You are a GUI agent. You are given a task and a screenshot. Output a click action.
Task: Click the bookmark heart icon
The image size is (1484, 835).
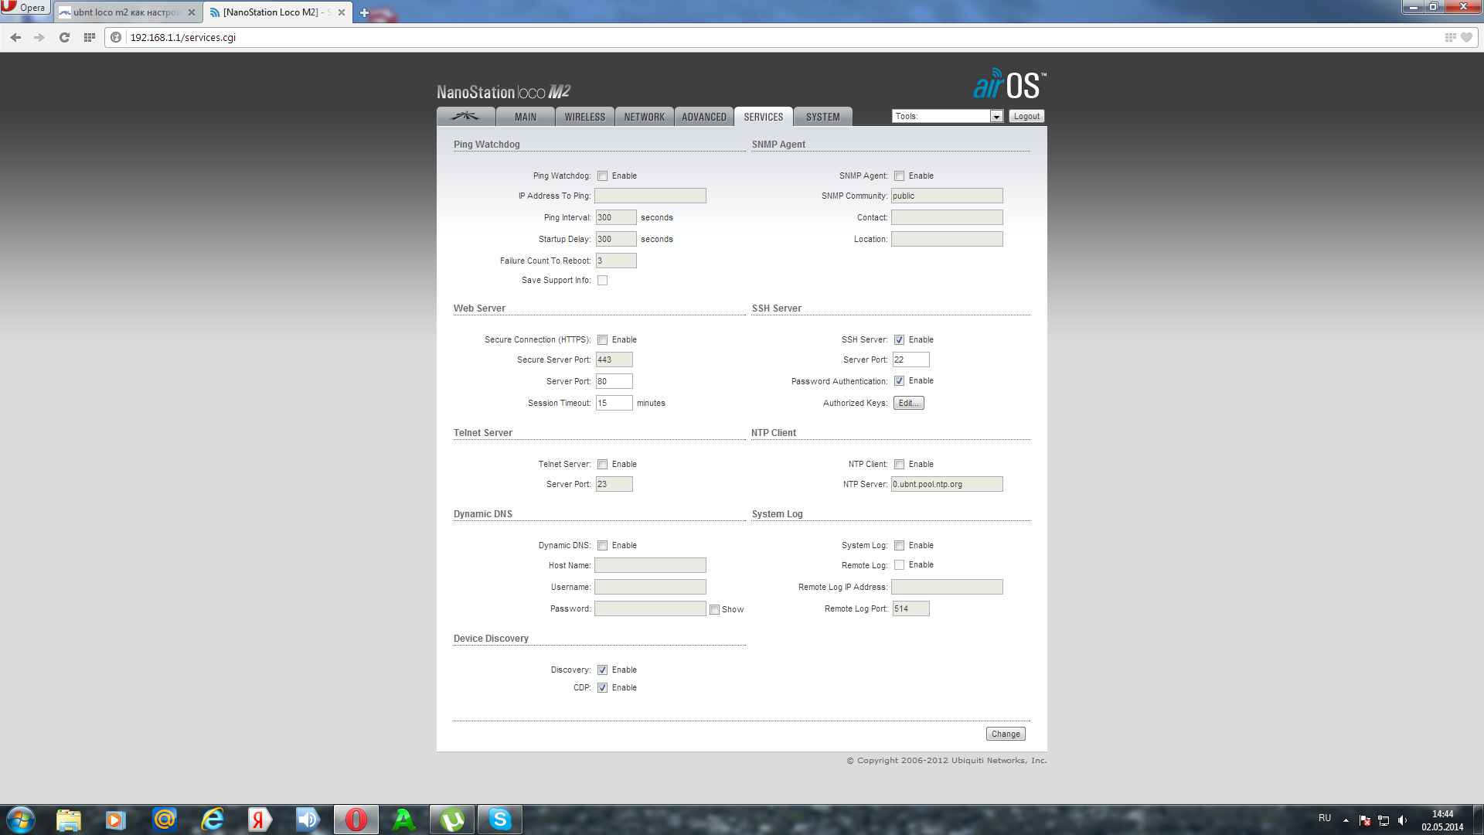(x=1466, y=37)
